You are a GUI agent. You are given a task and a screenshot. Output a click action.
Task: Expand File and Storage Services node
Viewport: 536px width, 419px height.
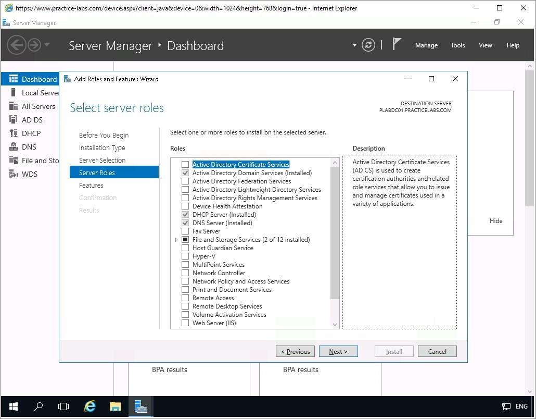(176, 240)
